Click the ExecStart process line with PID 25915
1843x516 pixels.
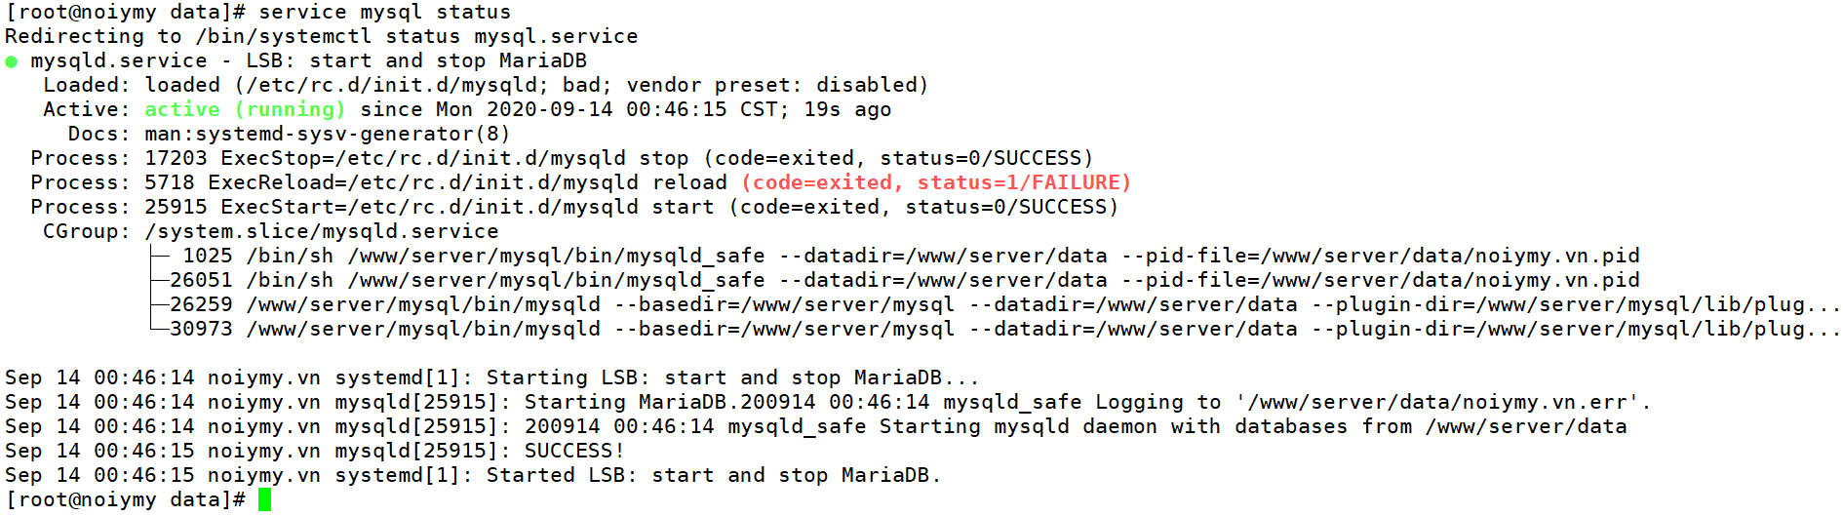572,207
